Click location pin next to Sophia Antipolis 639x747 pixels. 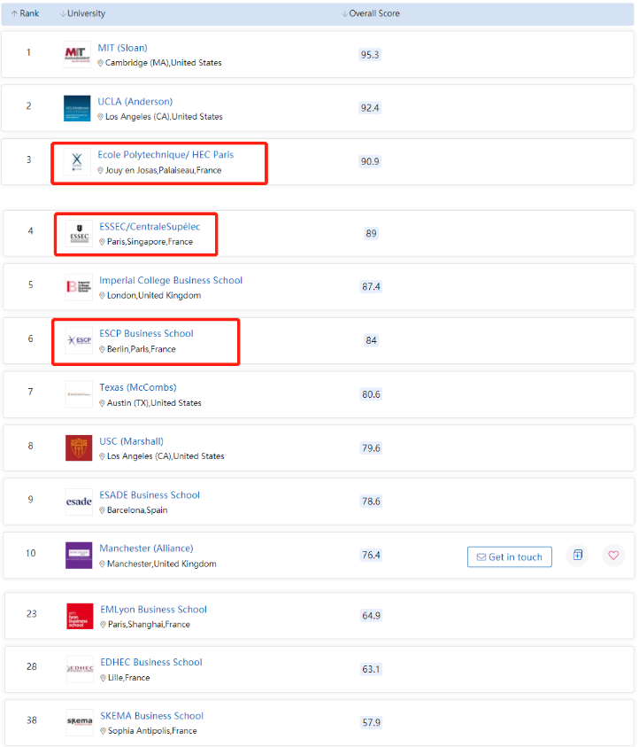(x=104, y=731)
